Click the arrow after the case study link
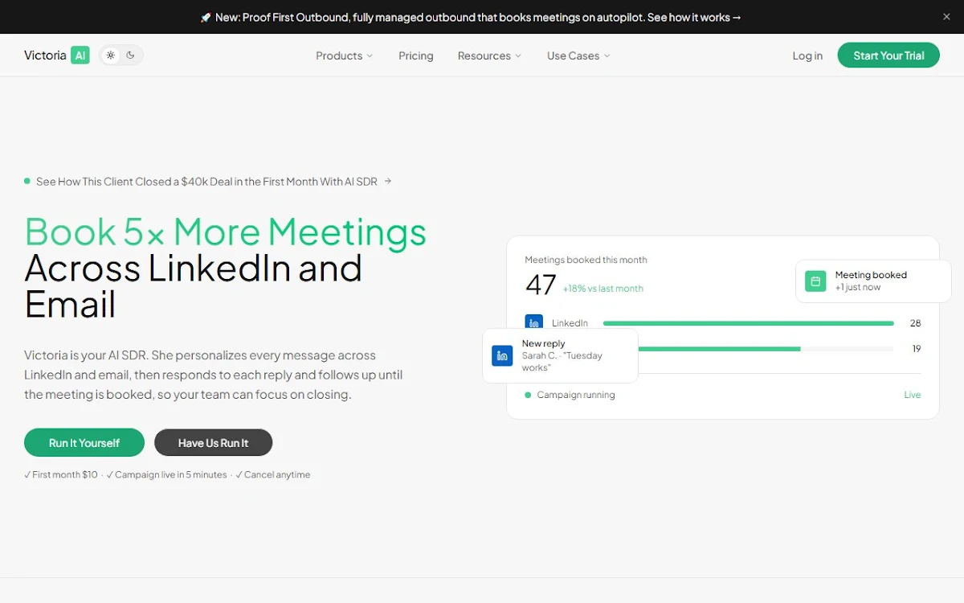The image size is (964, 603). pyautogui.click(x=388, y=182)
